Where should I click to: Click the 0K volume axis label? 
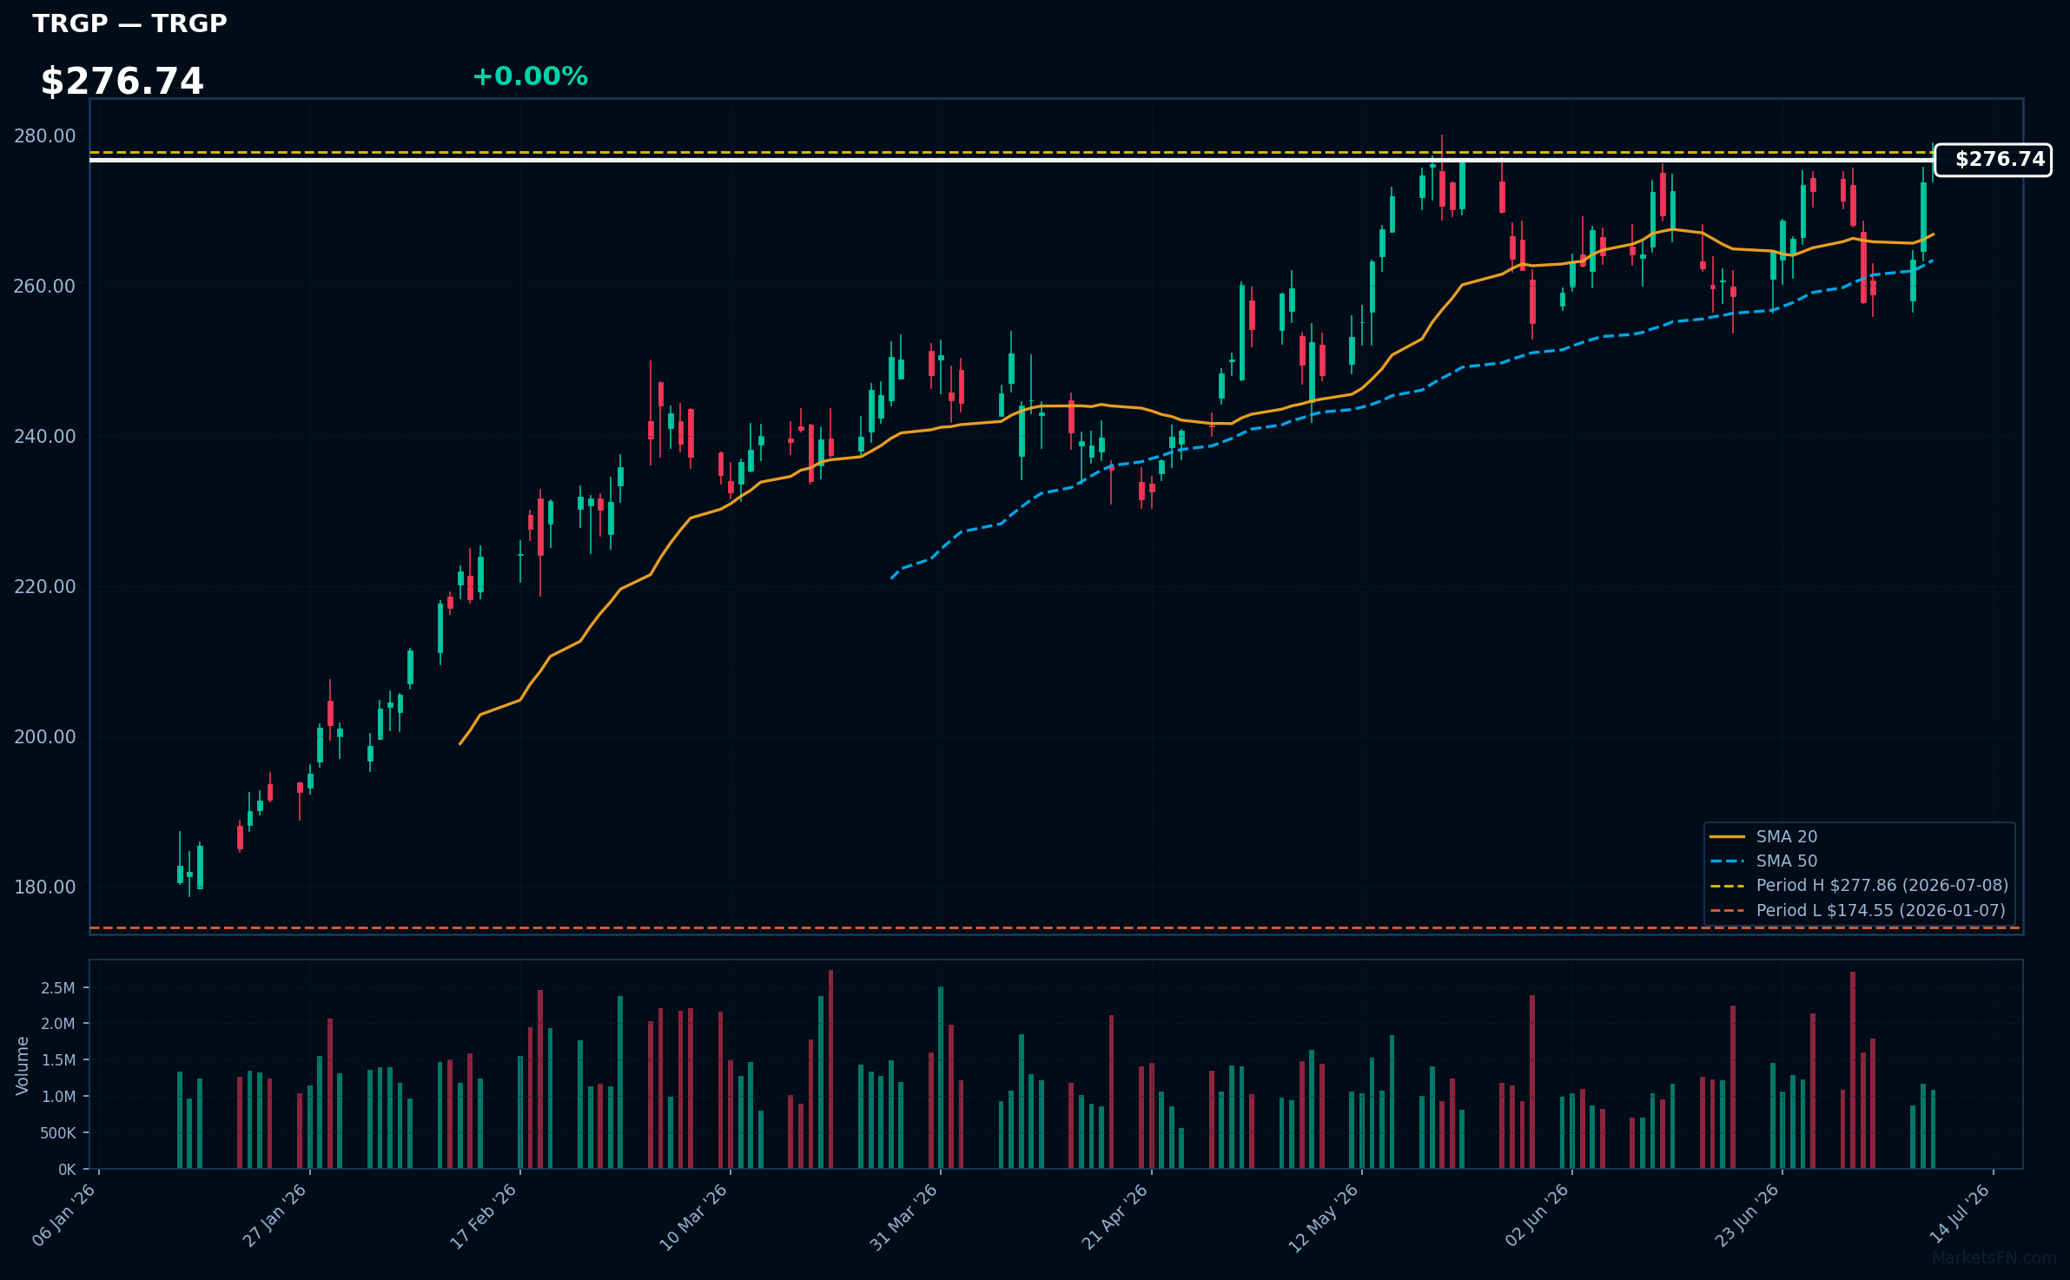(67, 1170)
